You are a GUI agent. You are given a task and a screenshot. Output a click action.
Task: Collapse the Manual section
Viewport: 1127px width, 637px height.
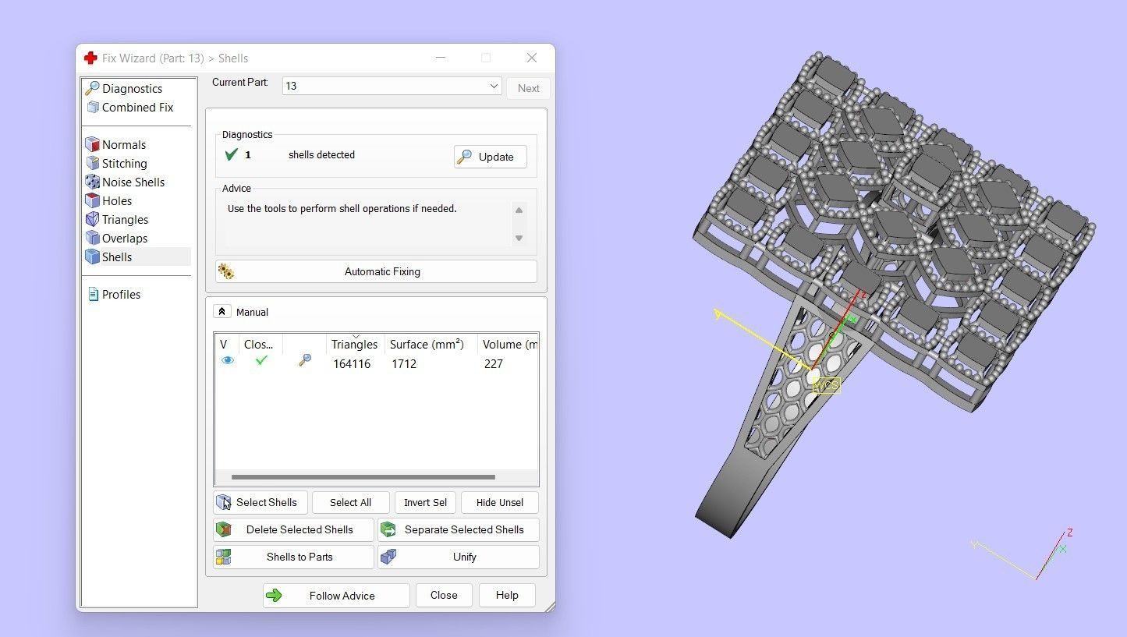coord(222,312)
